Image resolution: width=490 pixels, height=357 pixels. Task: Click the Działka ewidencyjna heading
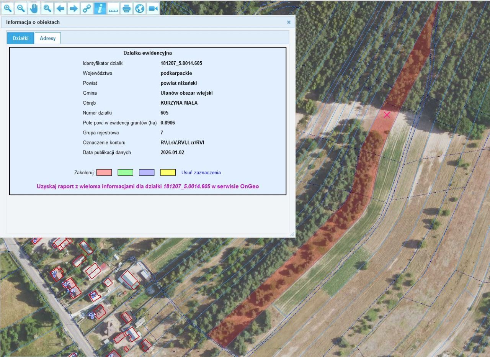(x=148, y=53)
